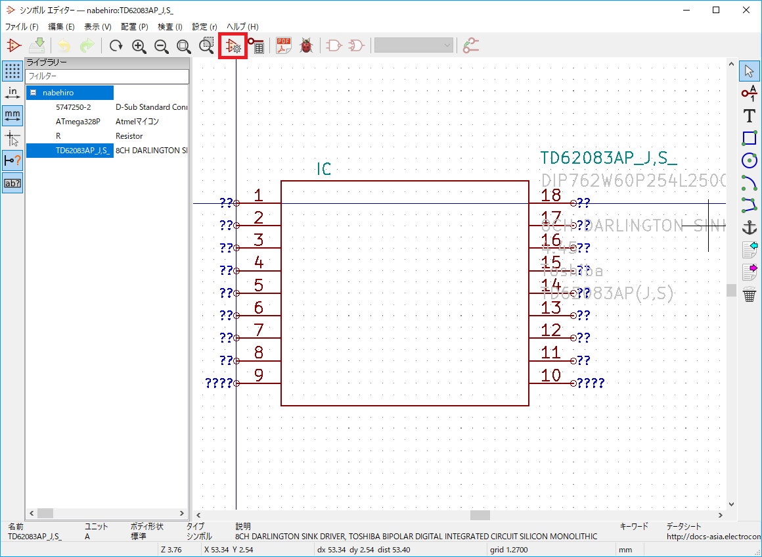This screenshot has width=762, height=557.
Task: Open the 設定 (r) menu
Action: (204, 27)
